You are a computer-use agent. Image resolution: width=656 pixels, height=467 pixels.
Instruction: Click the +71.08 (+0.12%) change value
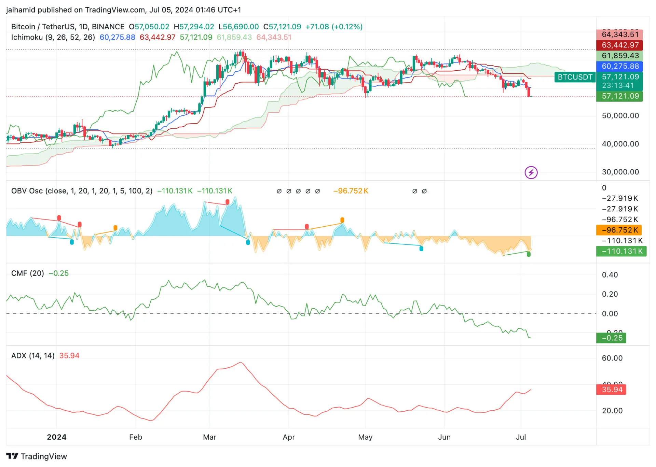coord(334,27)
